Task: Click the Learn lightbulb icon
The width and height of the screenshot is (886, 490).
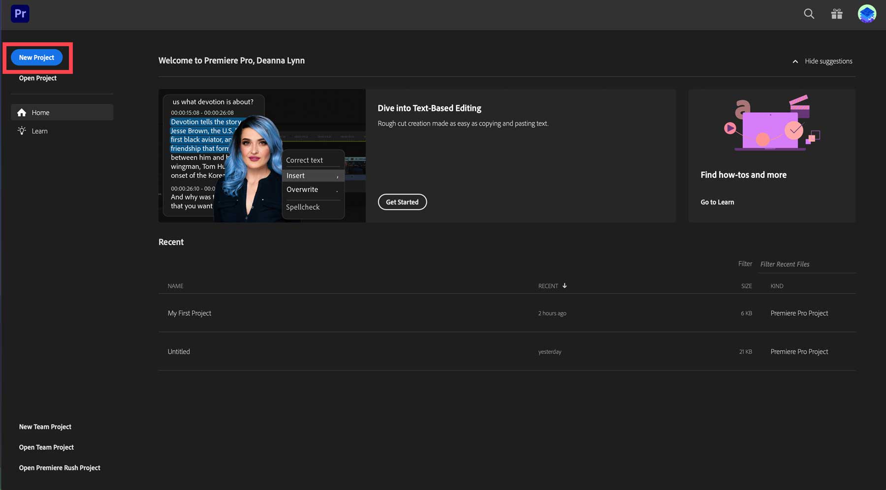Action: (x=22, y=131)
